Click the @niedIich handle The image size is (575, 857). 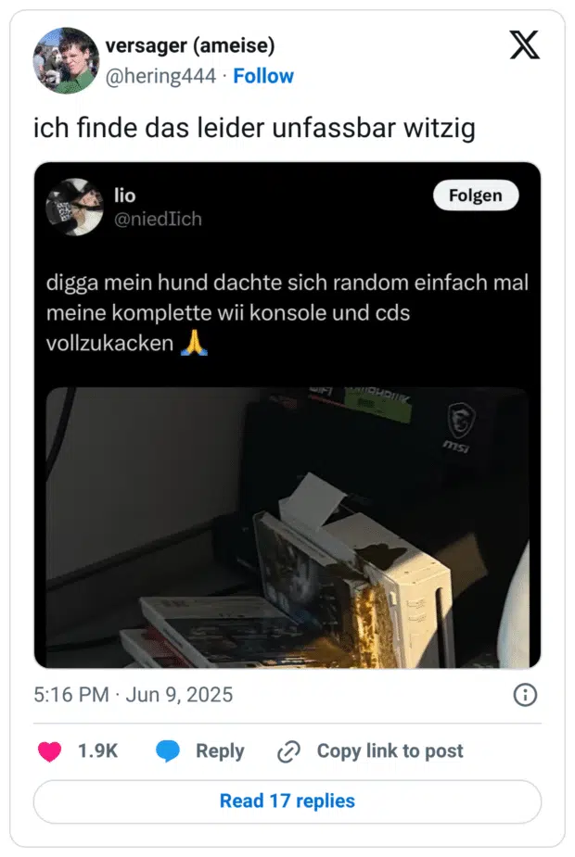(x=158, y=220)
